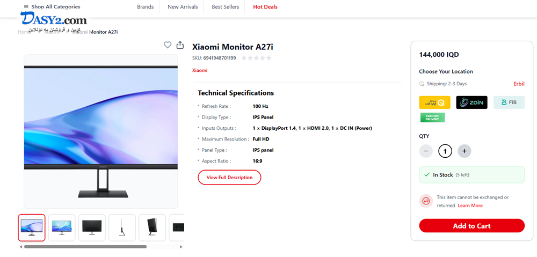Choose the Cash on Delivery badge

pos(432,118)
